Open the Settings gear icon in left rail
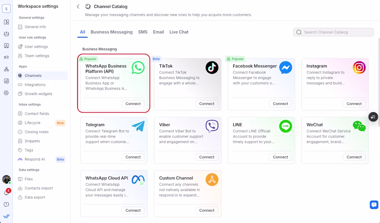The image size is (380, 223). [6, 93]
